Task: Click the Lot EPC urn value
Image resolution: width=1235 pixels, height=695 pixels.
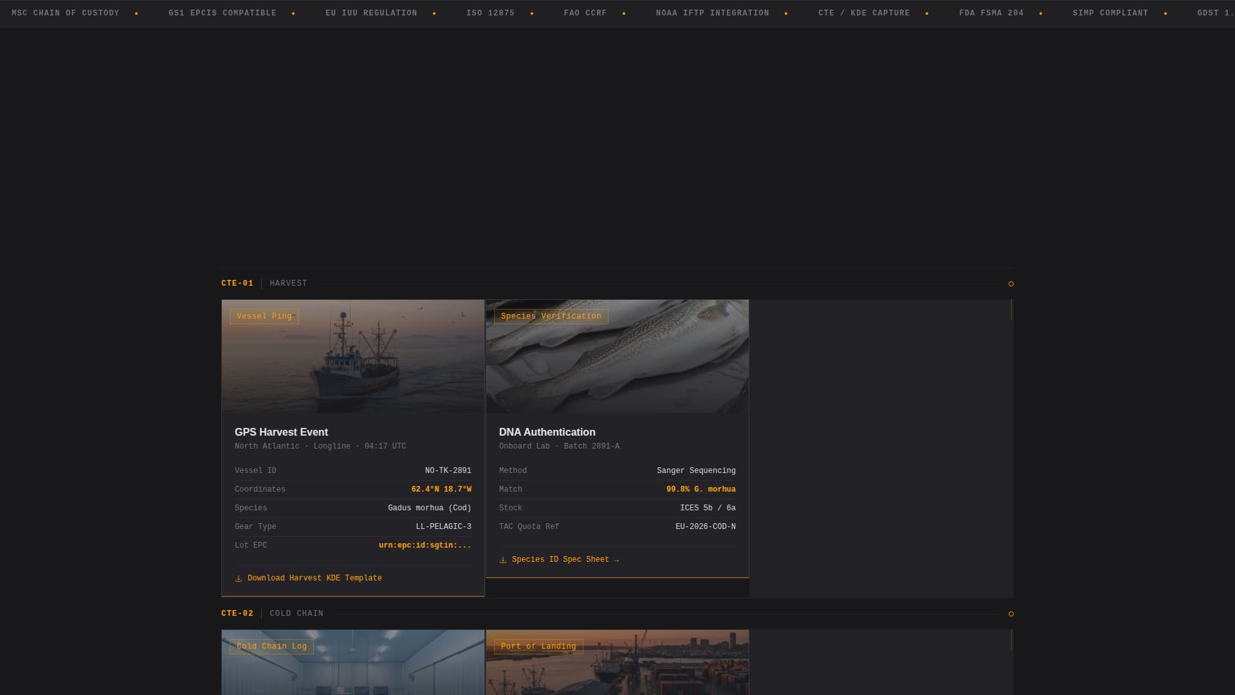Action: [x=425, y=545]
